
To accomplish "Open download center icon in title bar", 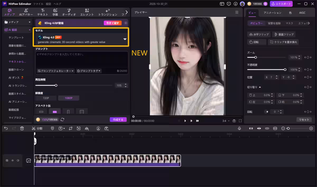I will (x=235, y=4).
